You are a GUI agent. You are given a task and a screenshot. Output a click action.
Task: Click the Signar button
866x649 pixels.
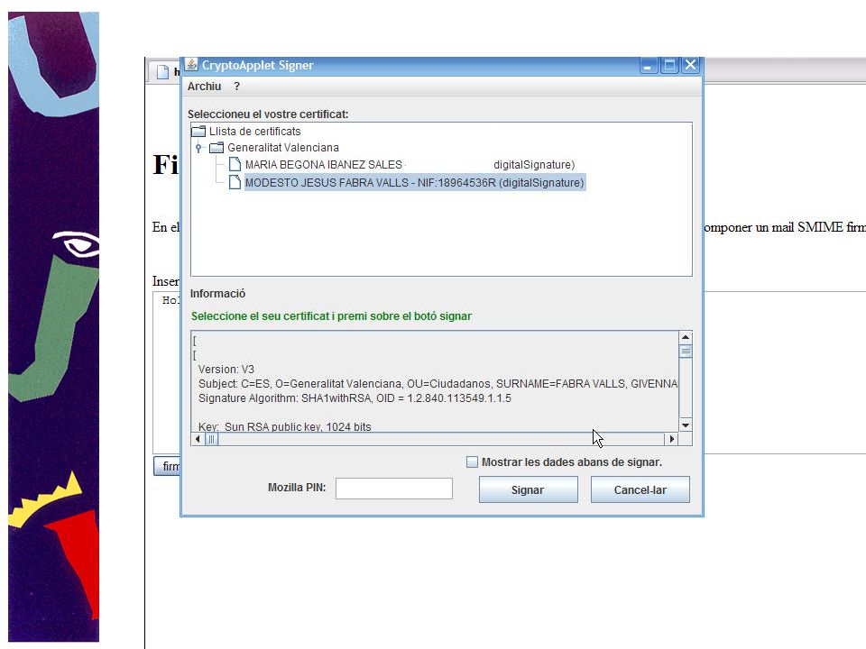[x=528, y=489]
